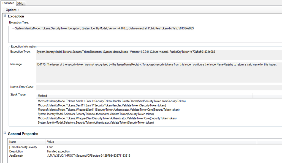This screenshot has width=282, height=163.
Task: Select the AppDomain property row
Action: pos(16,156)
